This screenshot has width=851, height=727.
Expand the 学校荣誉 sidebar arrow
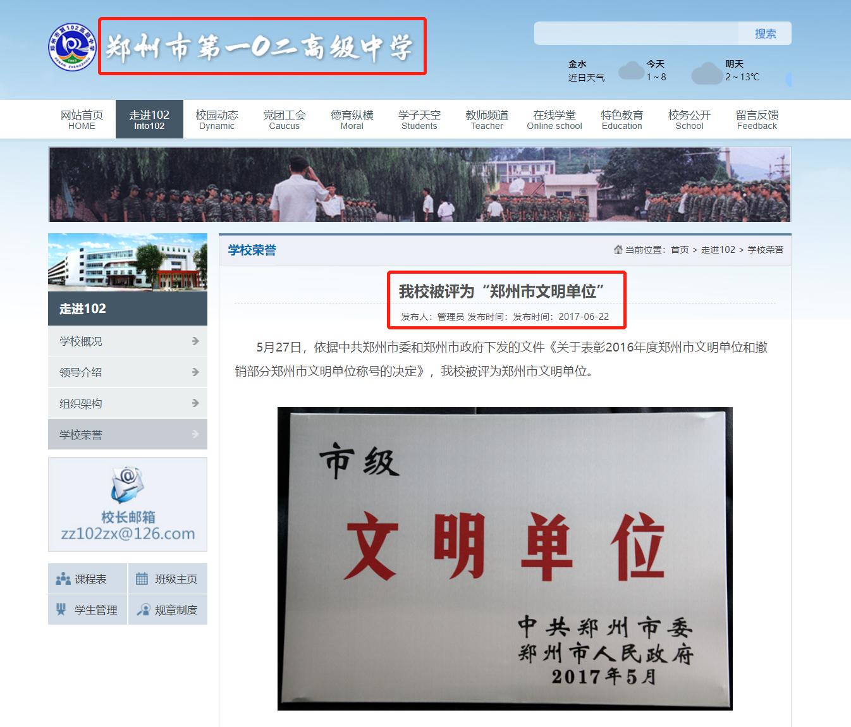[x=194, y=434]
